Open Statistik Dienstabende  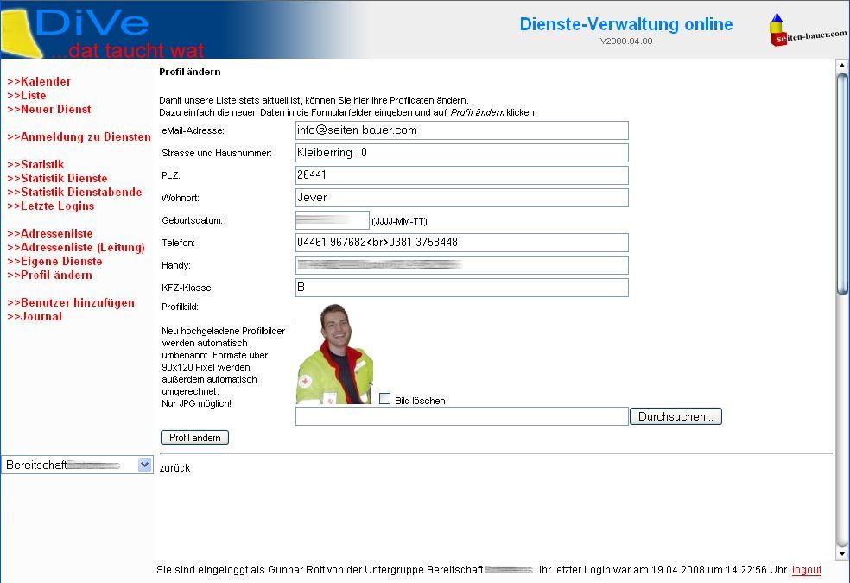point(74,193)
